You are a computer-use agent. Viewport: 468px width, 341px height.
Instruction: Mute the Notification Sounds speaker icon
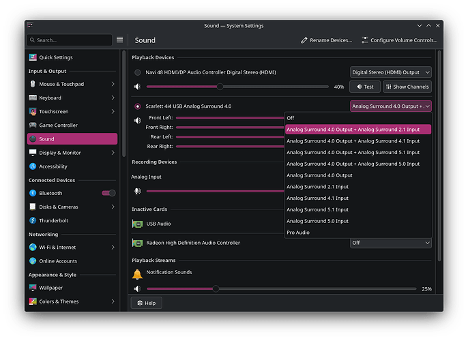(137, 288)
